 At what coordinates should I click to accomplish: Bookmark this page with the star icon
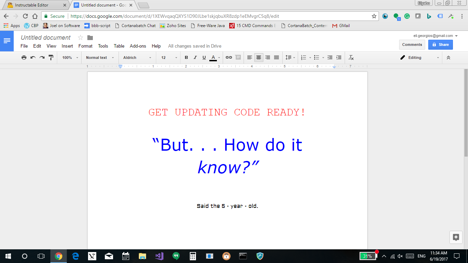374,16
